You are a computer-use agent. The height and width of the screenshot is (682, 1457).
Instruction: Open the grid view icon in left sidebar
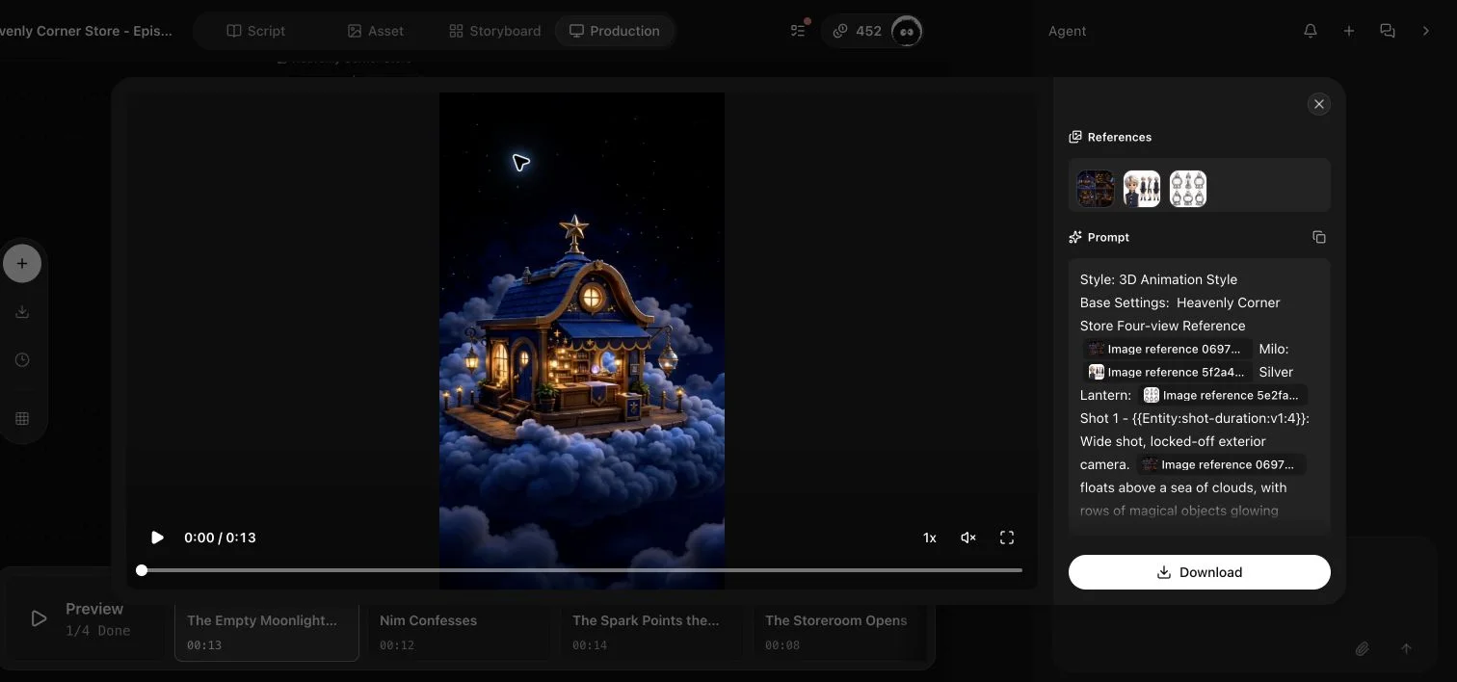(x=22, y=419)
